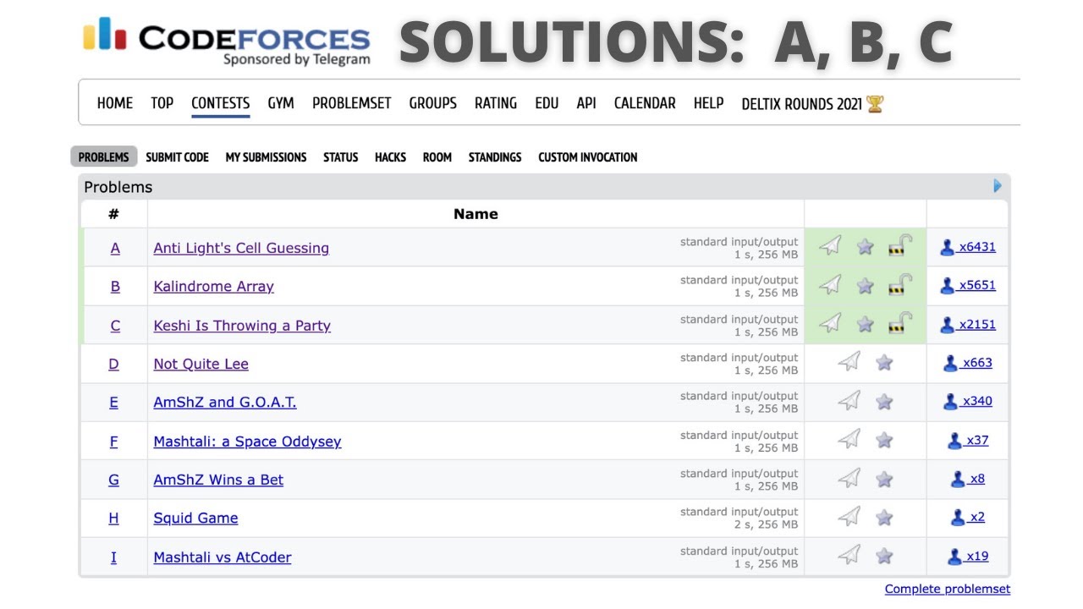Go to CONTESTS in main menu

click(220, 103)
